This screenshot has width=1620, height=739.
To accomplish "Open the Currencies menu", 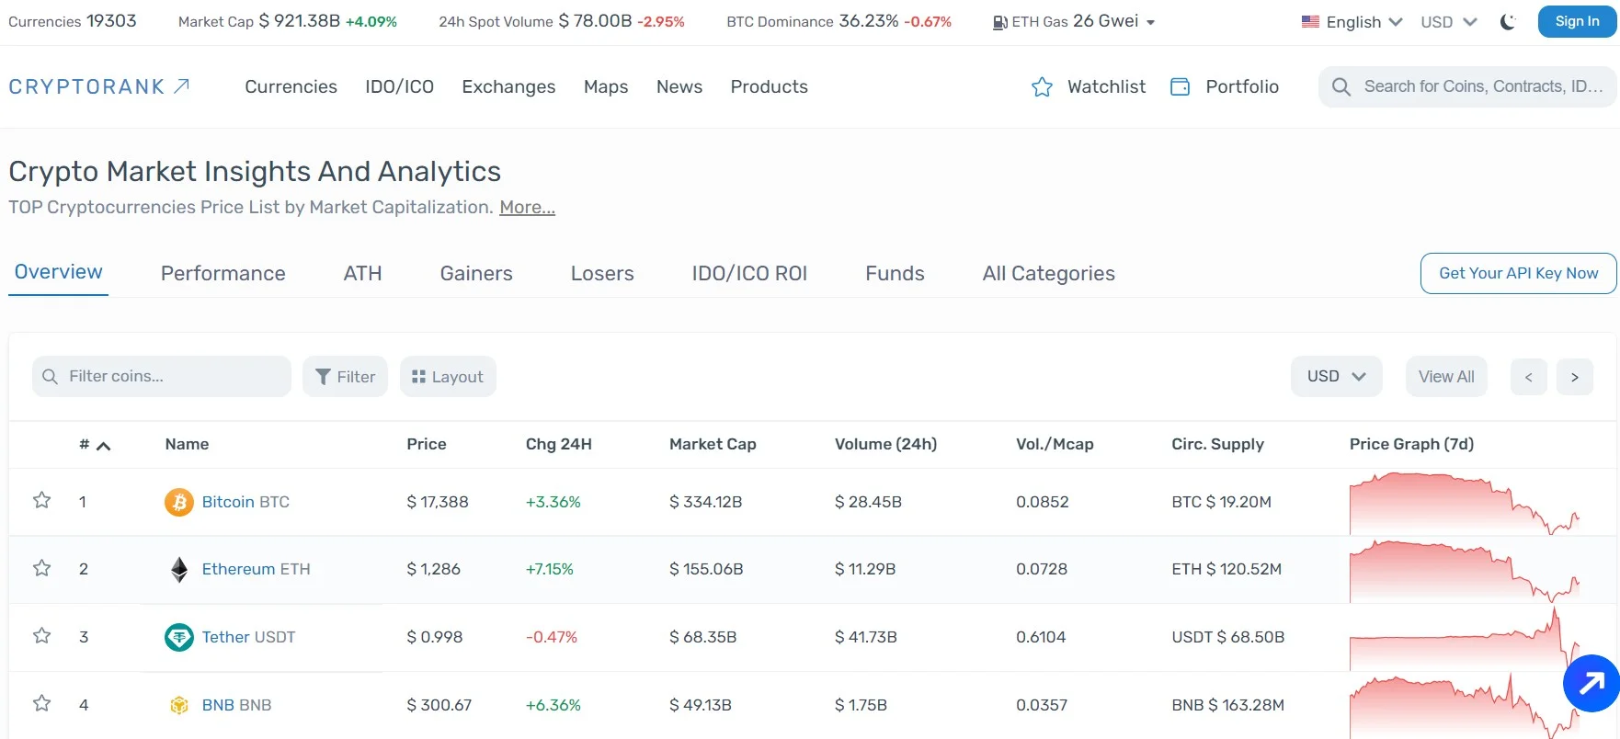I will (291, 86).
